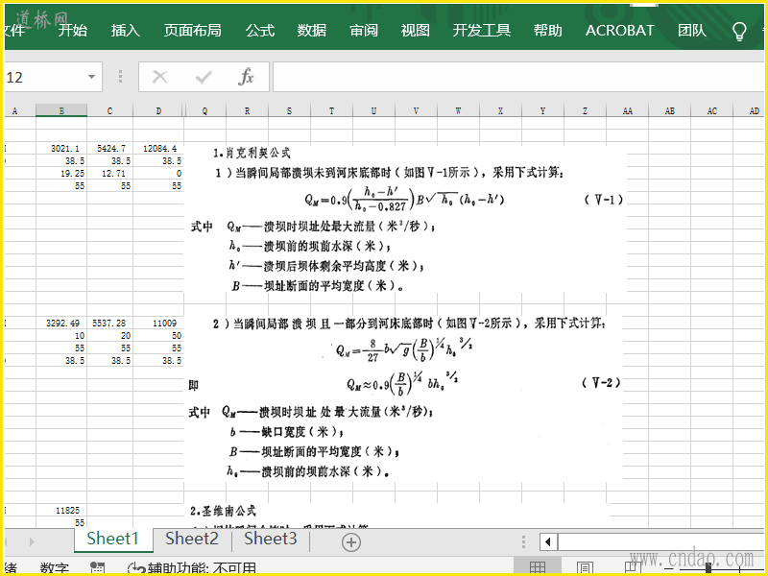Click the horizontal scrollbar left arrow

[x=548, y=541]
